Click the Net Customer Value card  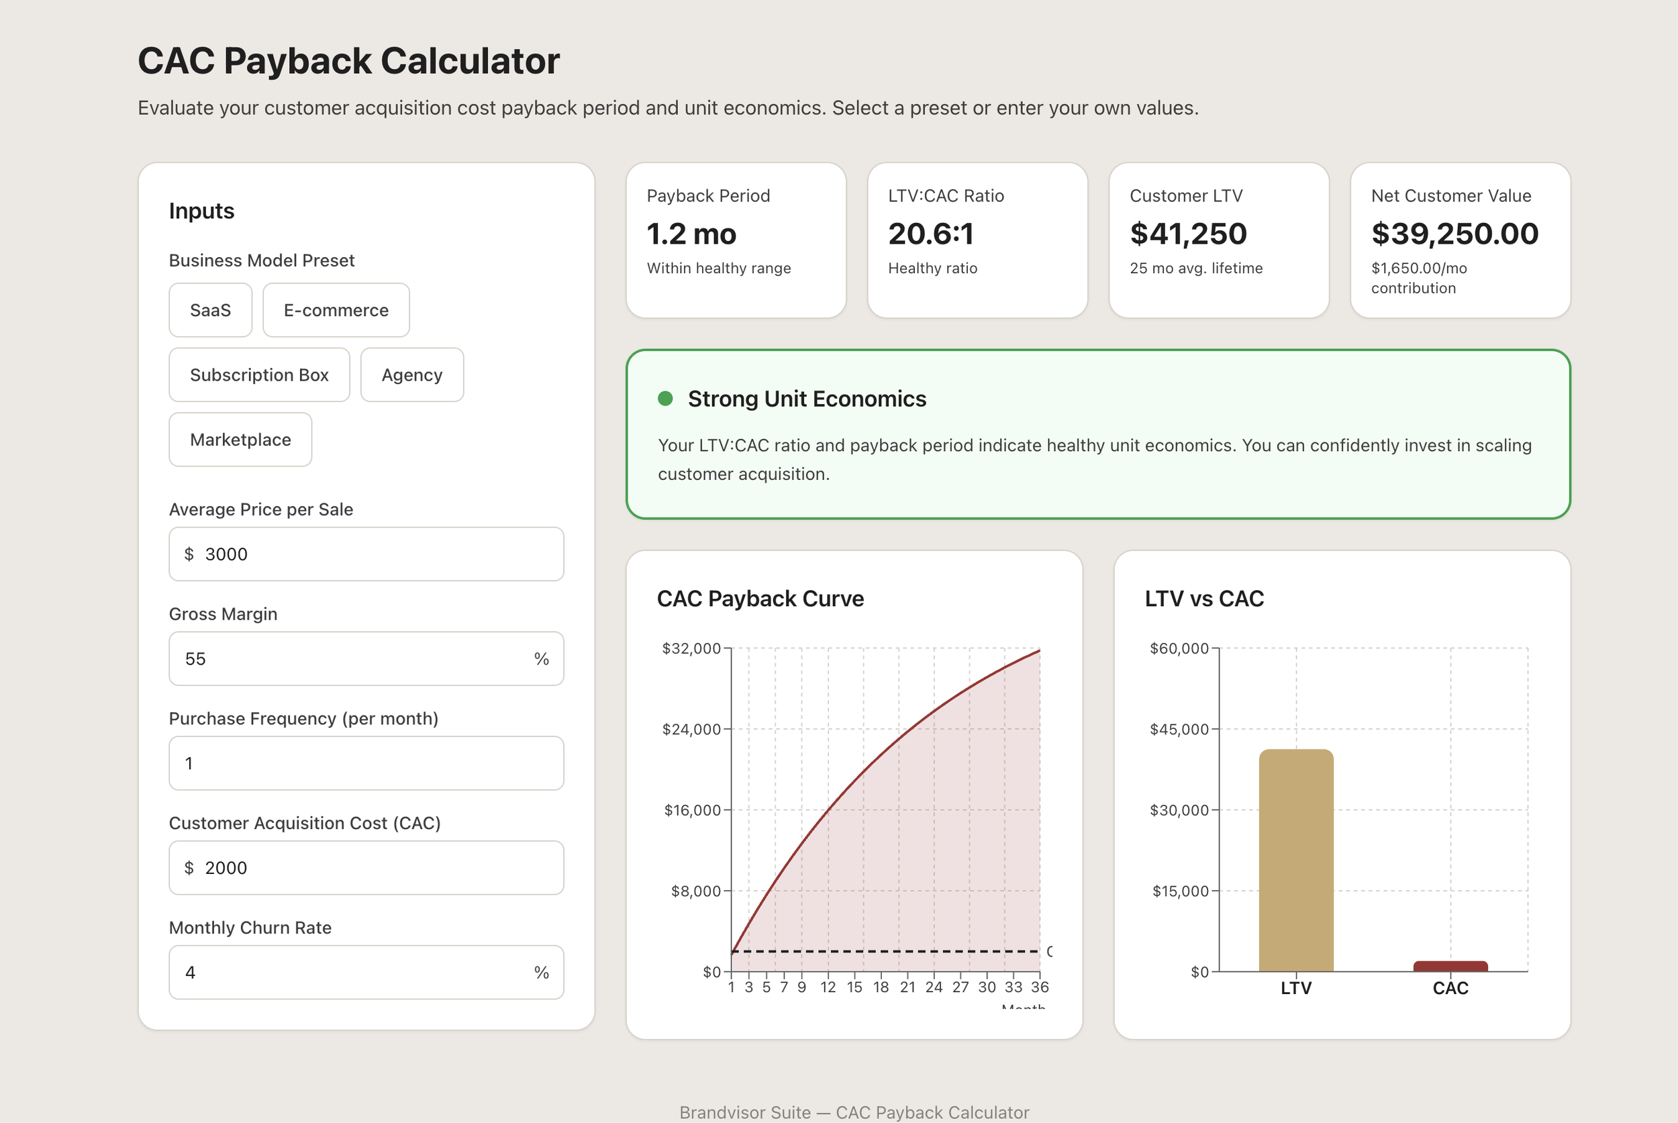(1460, 240)
